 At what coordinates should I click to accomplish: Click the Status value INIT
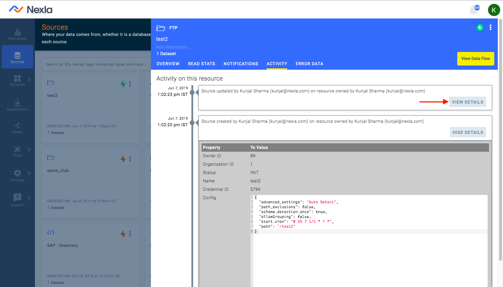click(255, 173)
